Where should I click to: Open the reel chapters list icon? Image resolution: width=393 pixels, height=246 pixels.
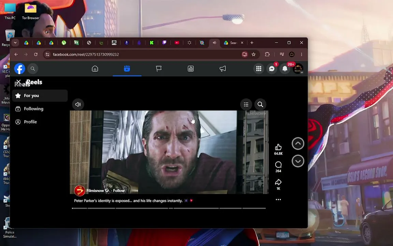246,105
